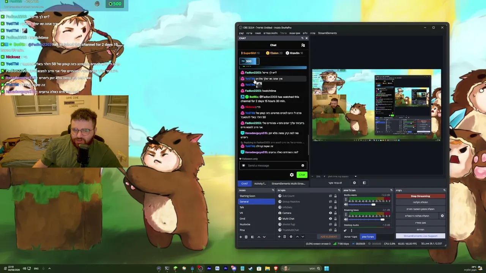Open virtual camera settings gear
486x273 pixels.
point(442,216)
